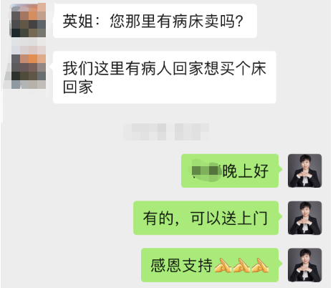Click the word 回家 on second text line
333x288 pixels.
coord(77,87)
